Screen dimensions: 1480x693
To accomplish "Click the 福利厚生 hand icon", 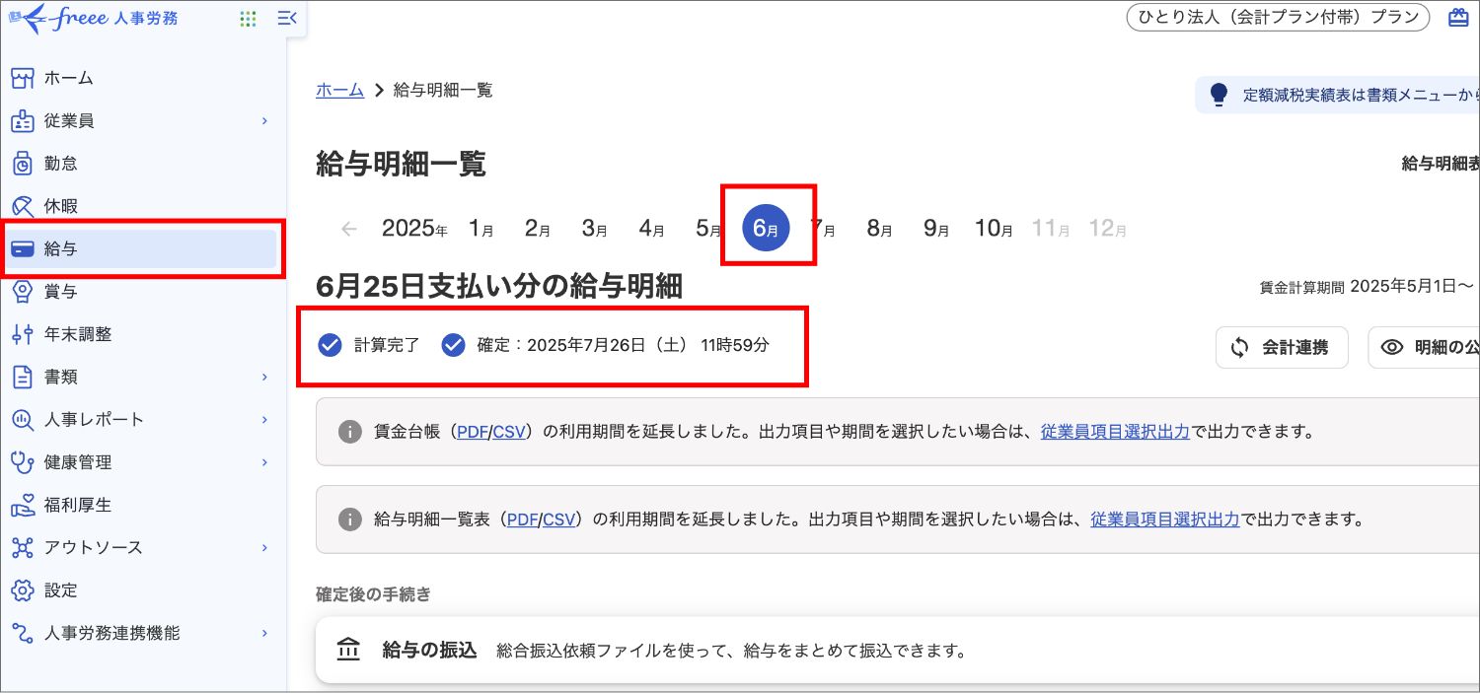I will [x=23, y=505].
